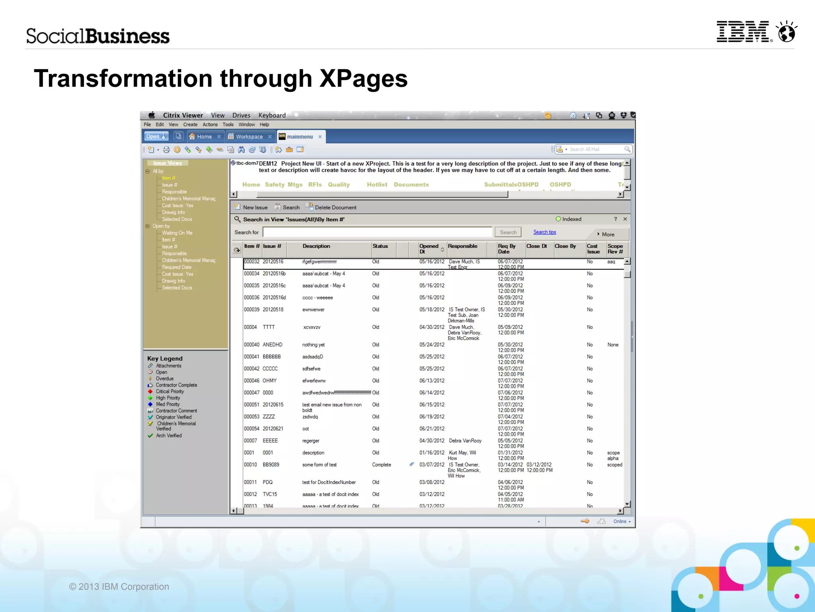Select row 00010 'some form of test'

tap(433, 470)
